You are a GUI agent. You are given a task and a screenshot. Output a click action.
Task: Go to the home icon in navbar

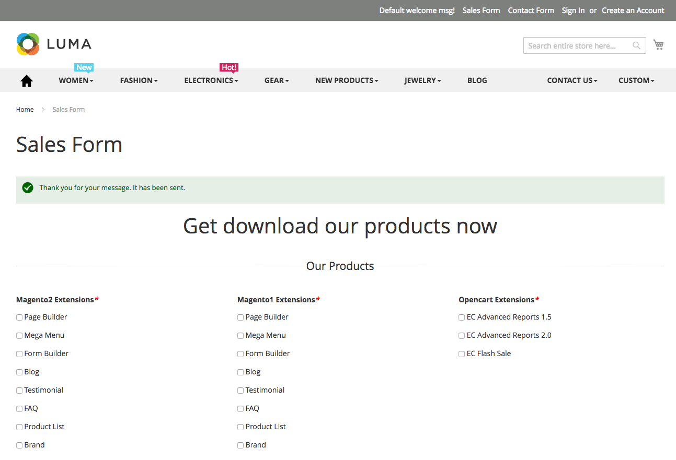tap(27, 80)
